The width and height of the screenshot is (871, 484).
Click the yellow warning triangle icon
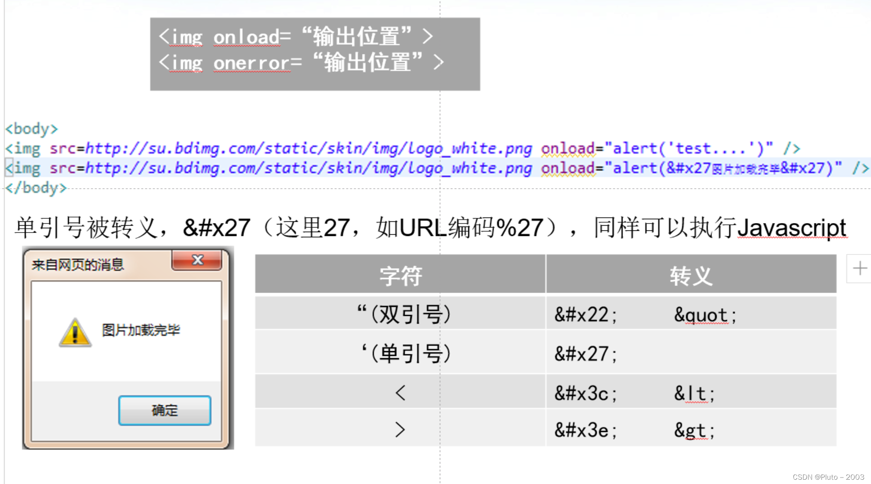point(75,332)
